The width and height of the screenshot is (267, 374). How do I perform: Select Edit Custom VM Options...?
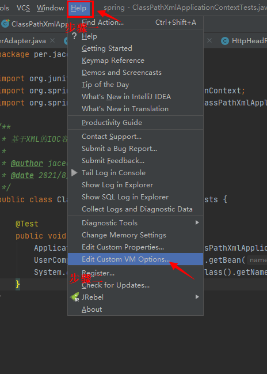point(135,259)
